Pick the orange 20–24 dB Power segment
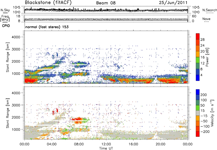This screenshot has height=150, width=217. (198, 48)
